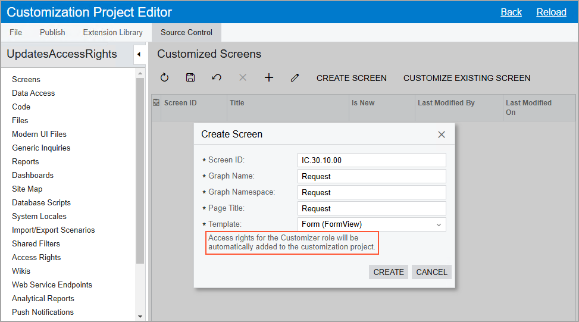Click the plus add row icon

click(x=269, y=77)
